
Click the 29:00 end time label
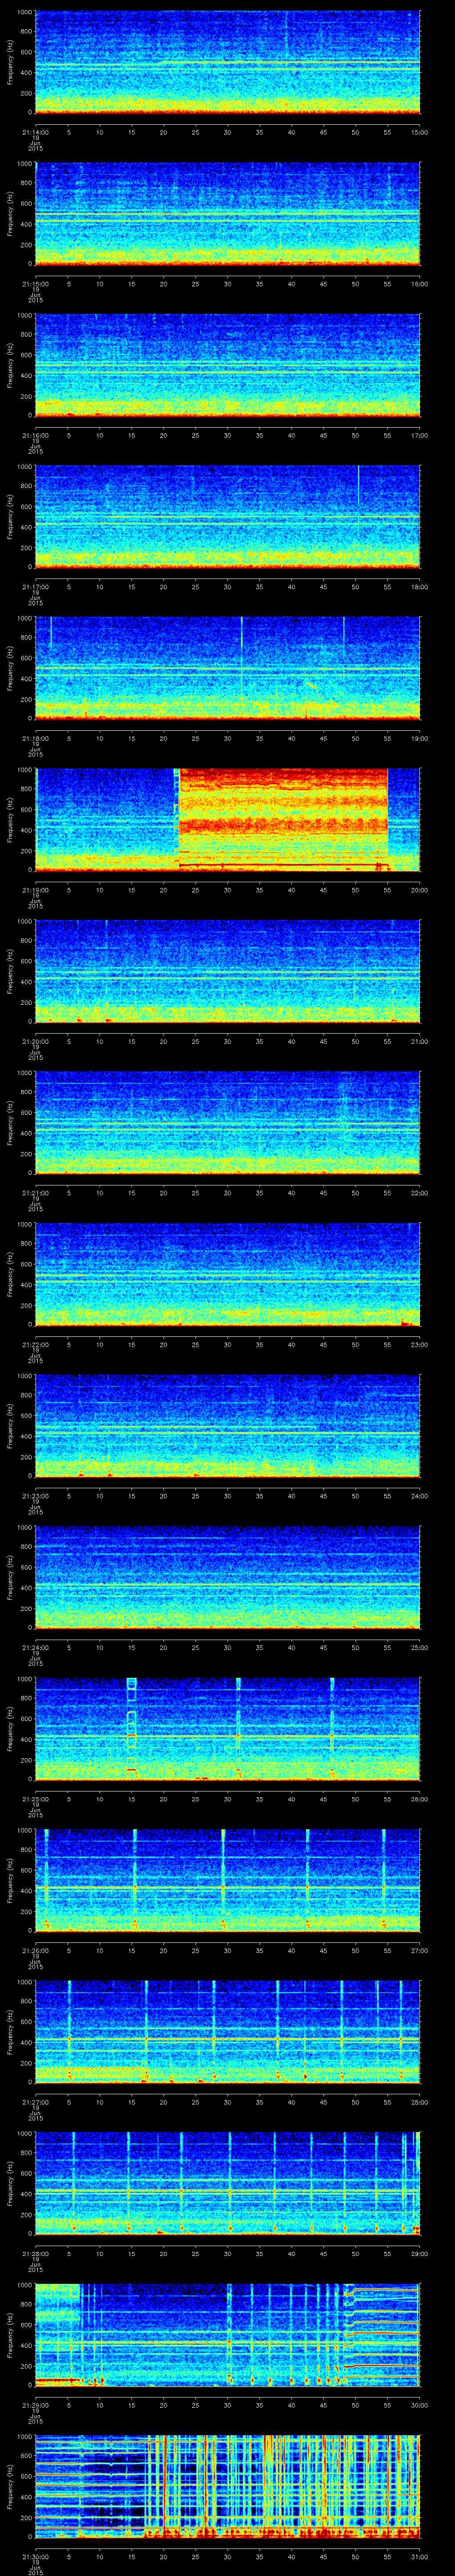(420, 2253)
